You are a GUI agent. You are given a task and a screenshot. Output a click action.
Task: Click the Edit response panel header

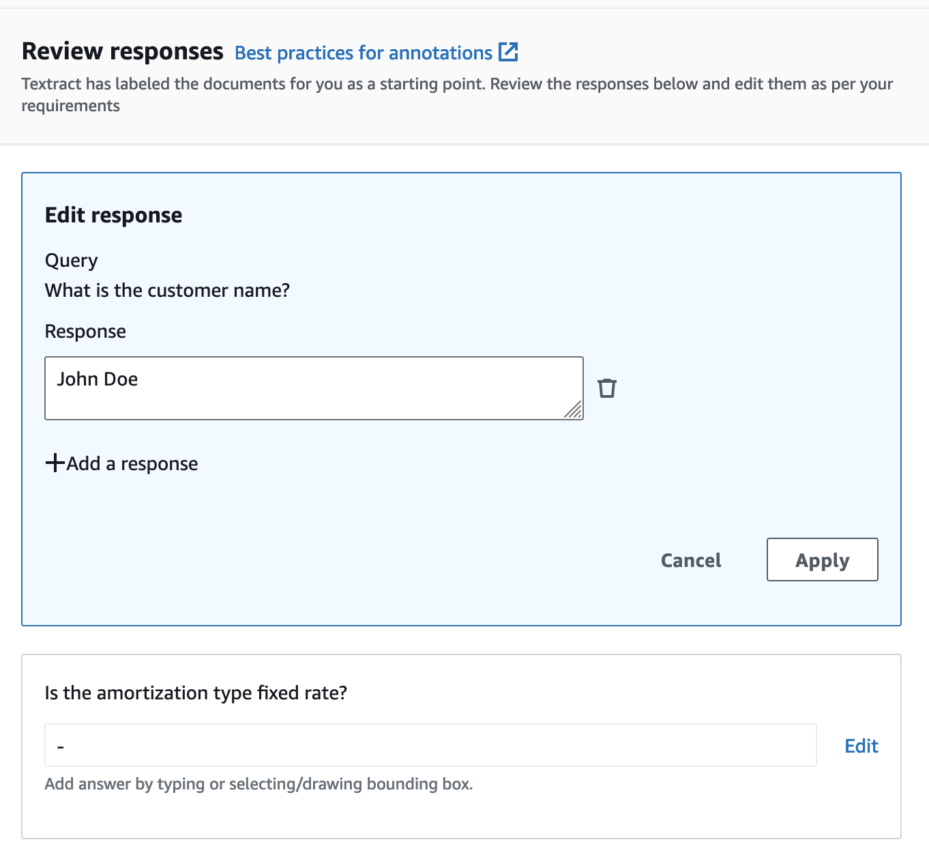pos(113,214)
